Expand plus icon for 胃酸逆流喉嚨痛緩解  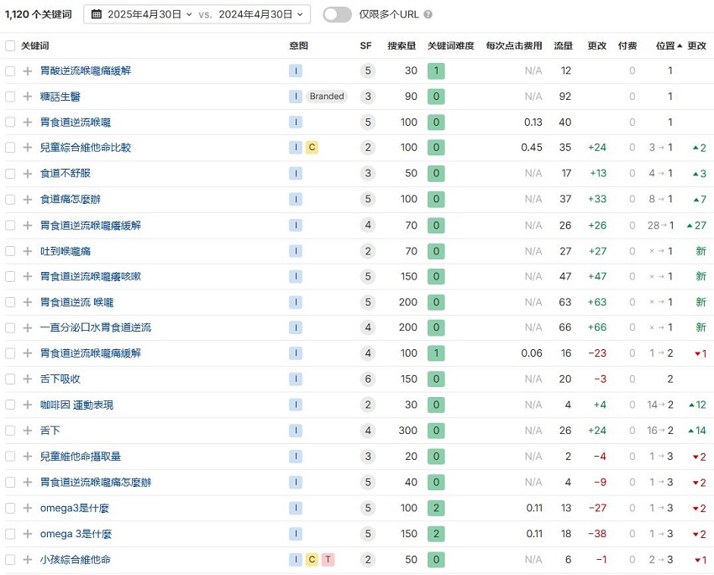pos(28,71)
